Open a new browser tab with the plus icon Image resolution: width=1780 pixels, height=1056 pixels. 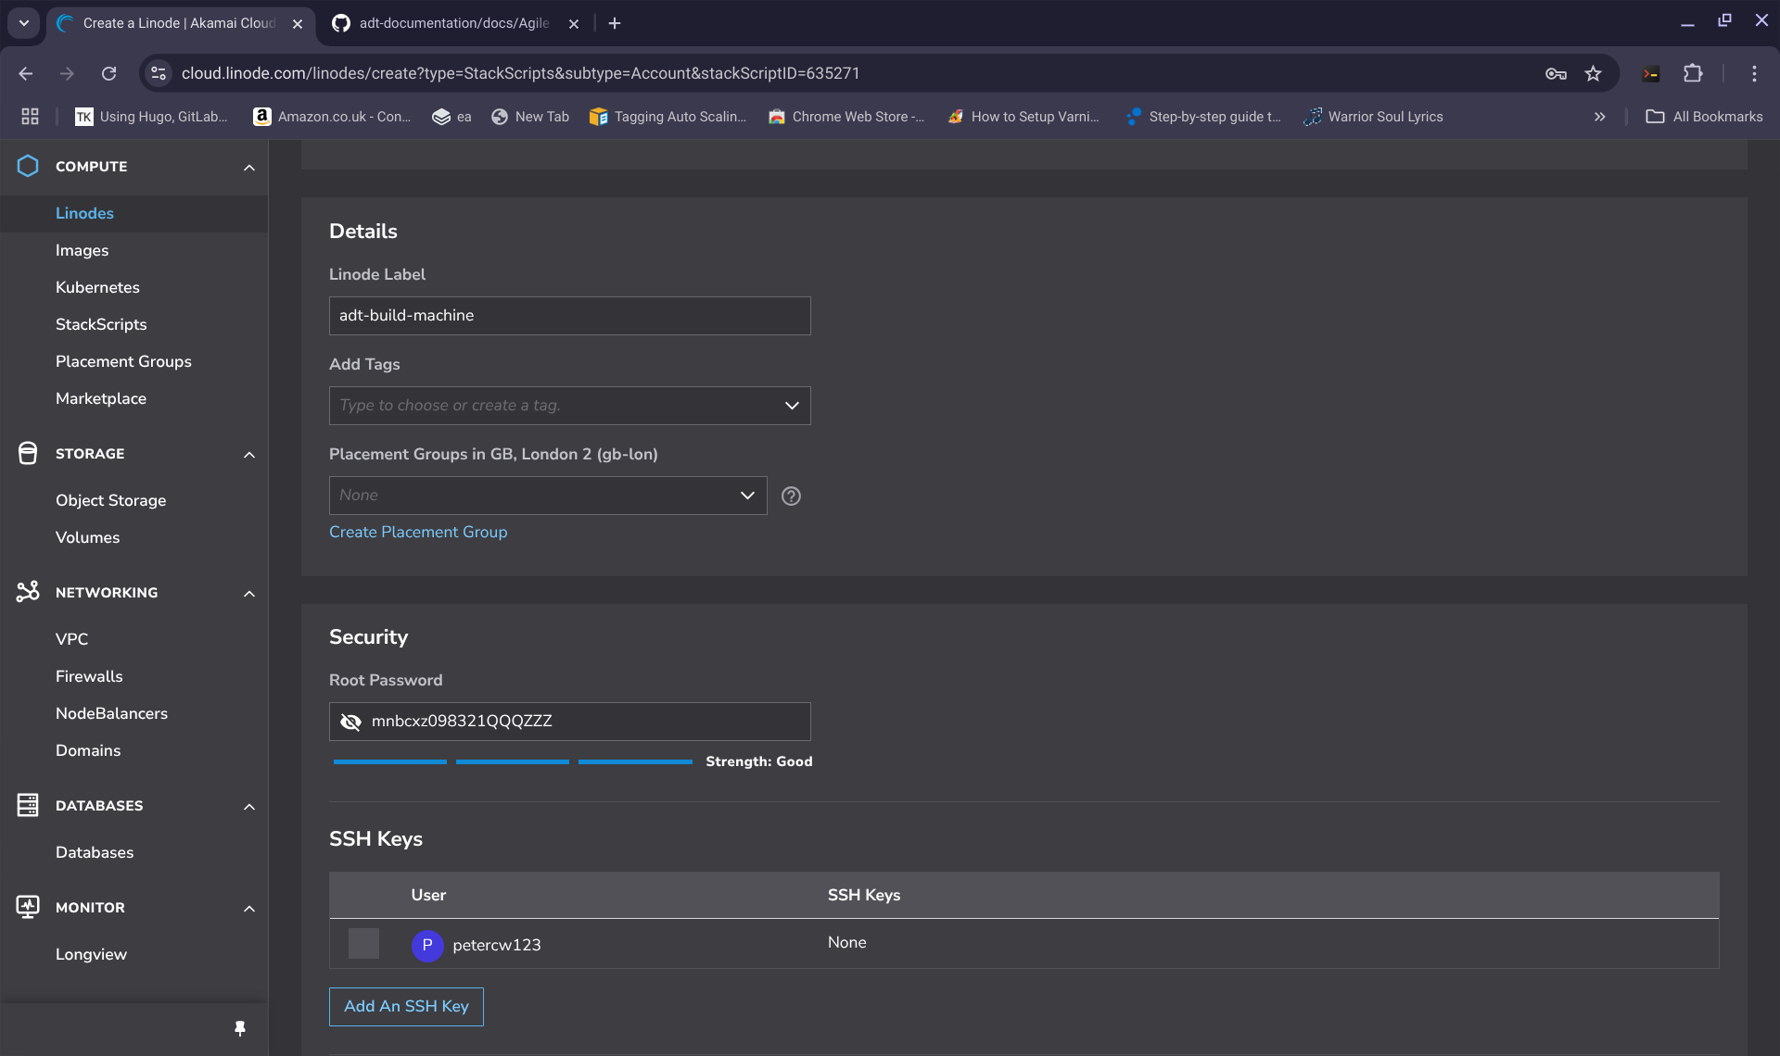614,23
